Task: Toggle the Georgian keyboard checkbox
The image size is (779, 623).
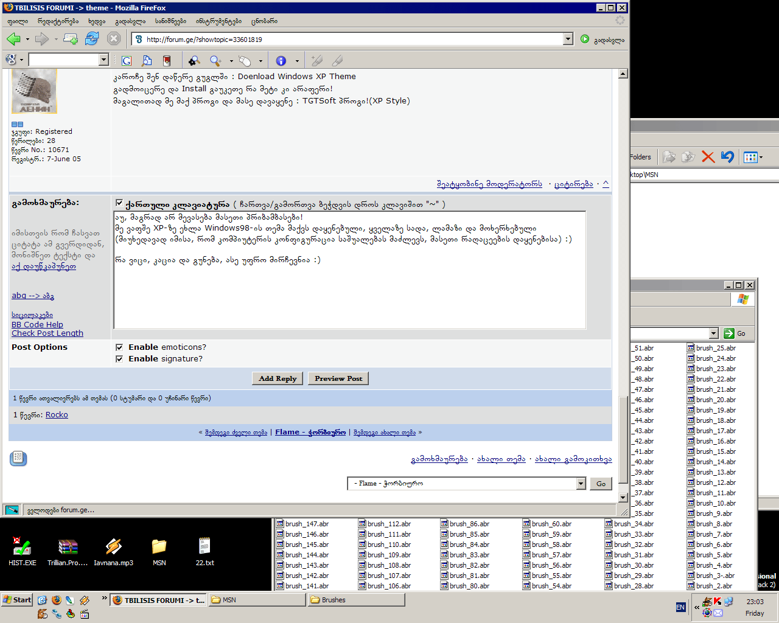Action: pos(119,203)
